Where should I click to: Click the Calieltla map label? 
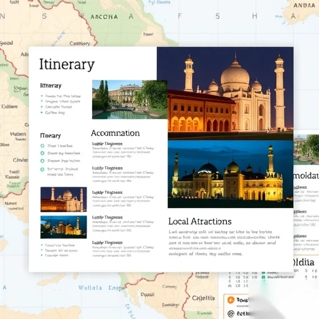coord(203,298)
